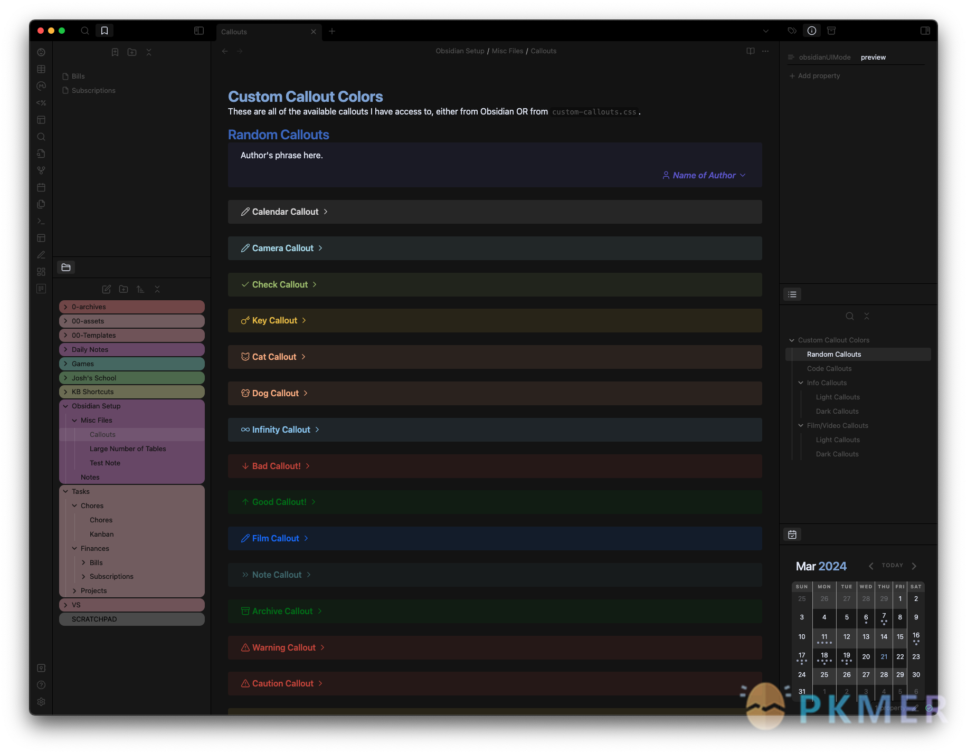Open the outline panel icon
The image size is (967, 754).
pos(792,294)
